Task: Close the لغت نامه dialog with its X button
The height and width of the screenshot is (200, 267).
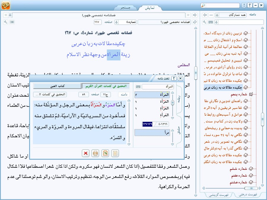Action: (x=180, y=78)
